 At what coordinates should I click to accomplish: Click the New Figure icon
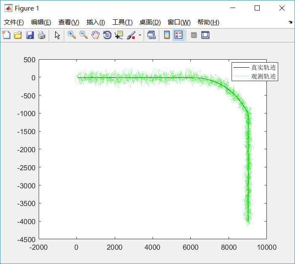pyautogui.click(x=6, y=35)
